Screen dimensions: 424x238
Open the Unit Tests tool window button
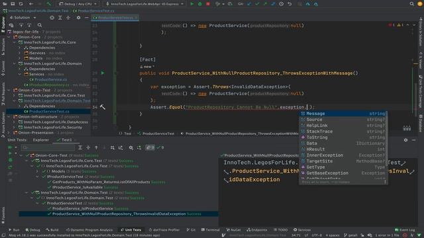click(131, 230)
